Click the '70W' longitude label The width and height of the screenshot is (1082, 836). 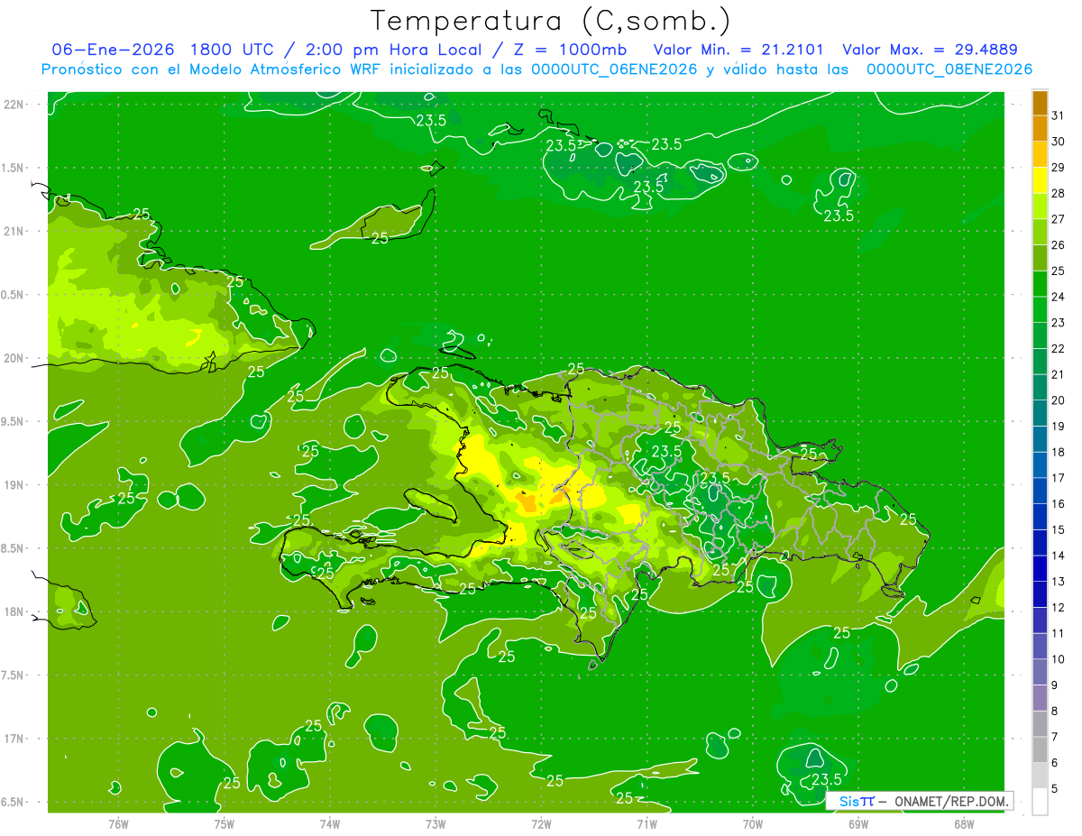pos(753,823)
